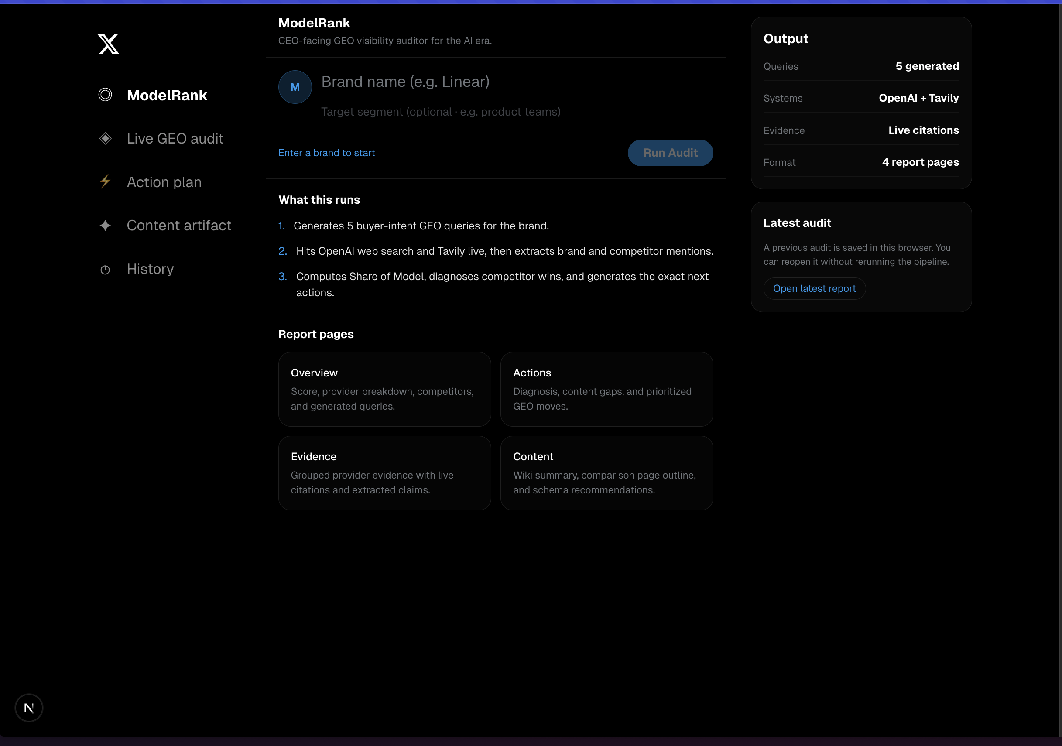Click the Content artifact sparkle icon
This screenshot has height=746, width=1062.
pos(105,225)
